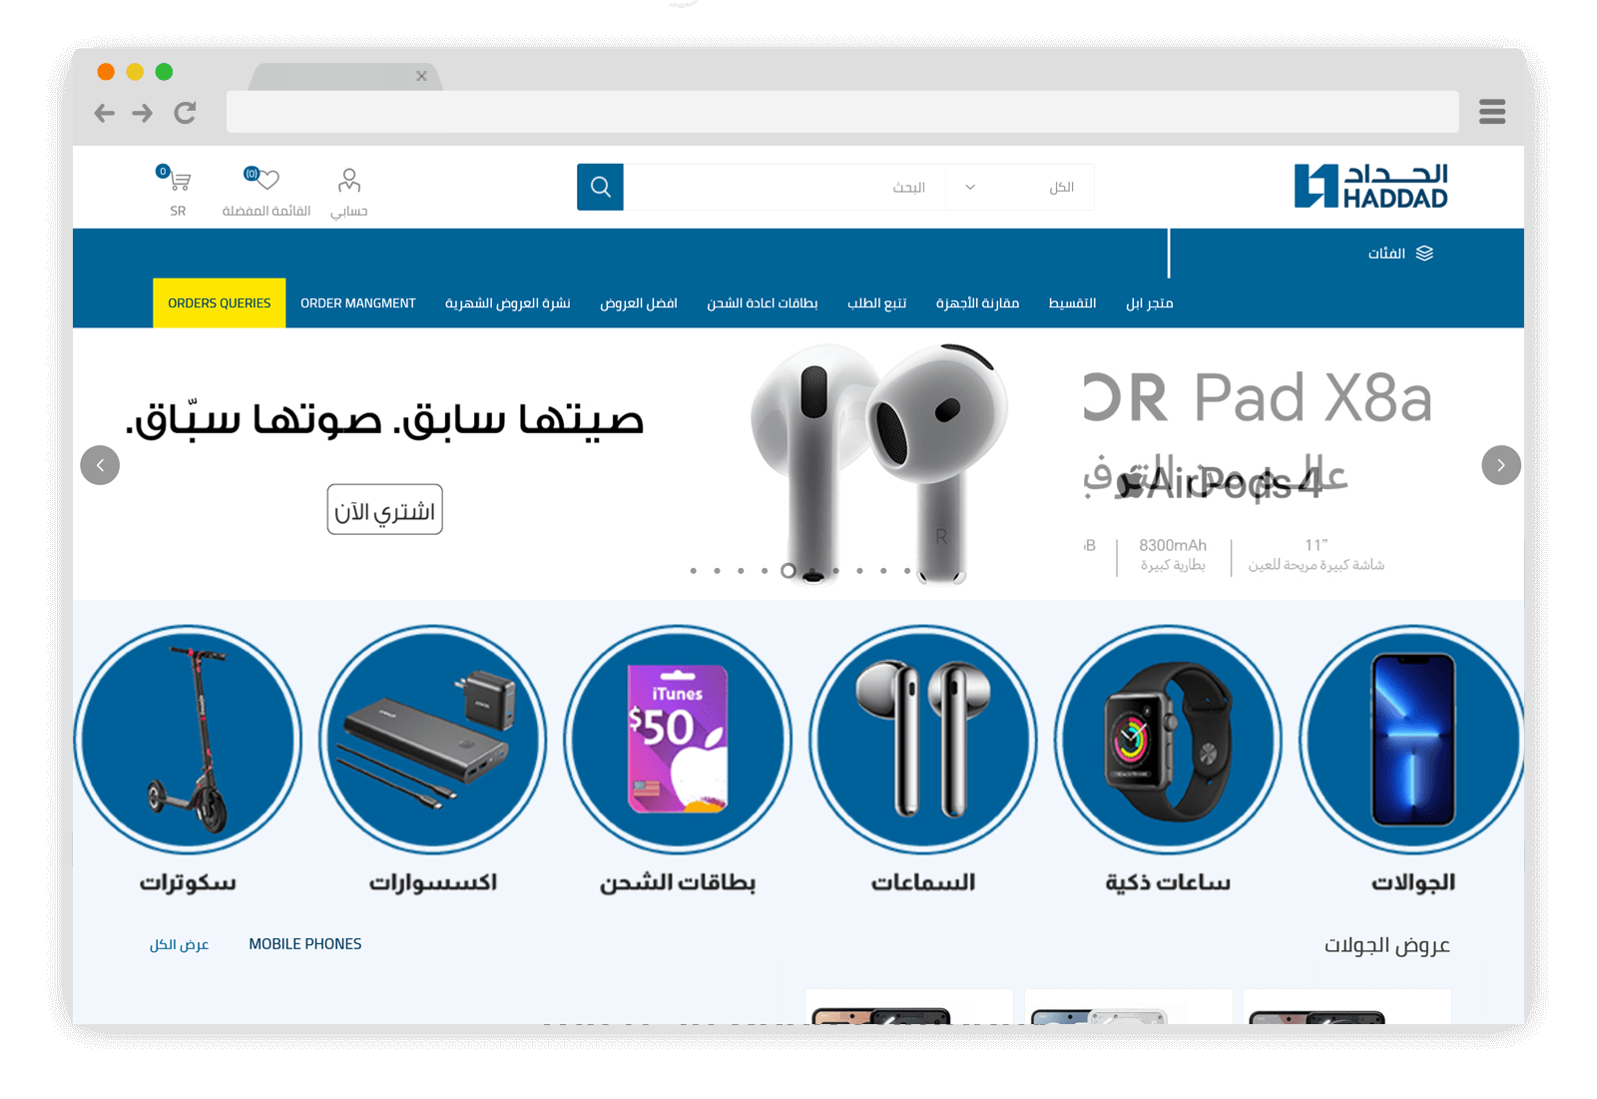This screenshot has height=1099, width=1597.
Task: Click the Haddad logo
Action: [x=1370, y=187]
